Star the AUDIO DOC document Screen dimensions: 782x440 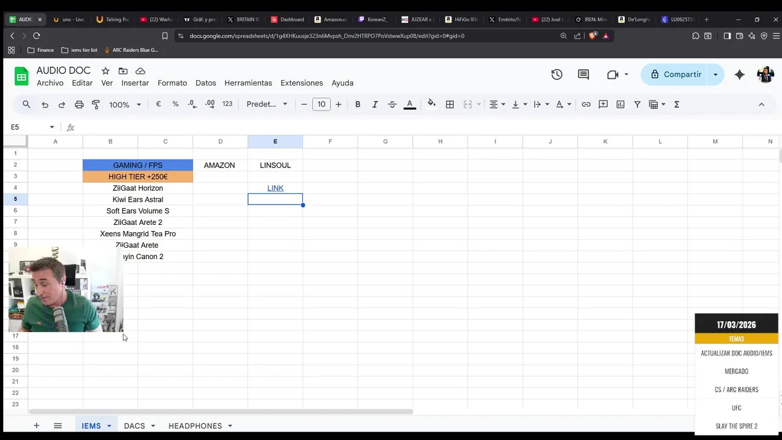105,71
